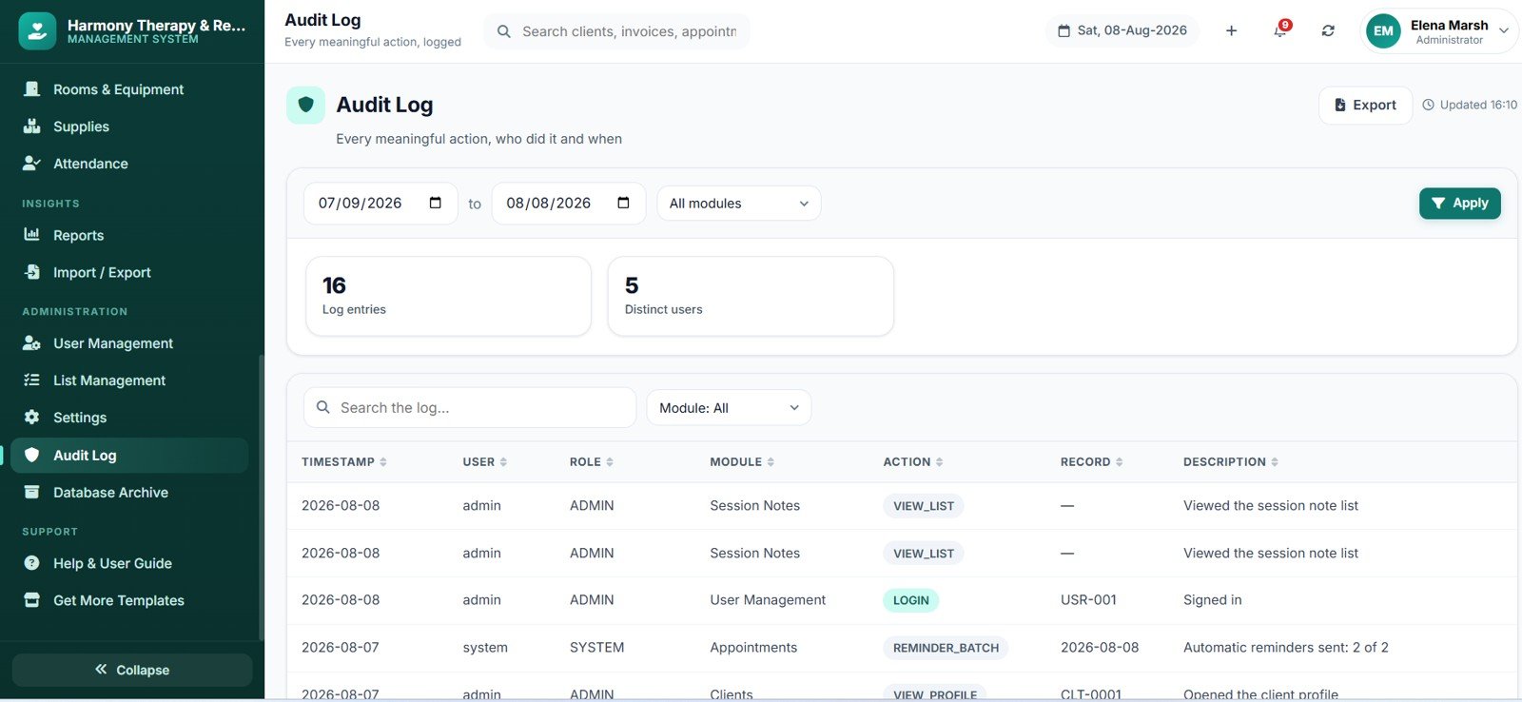The height and width of the screenshot is (702, 1522).
Task: Click the Search the log field
Action: tap(470, 407)
